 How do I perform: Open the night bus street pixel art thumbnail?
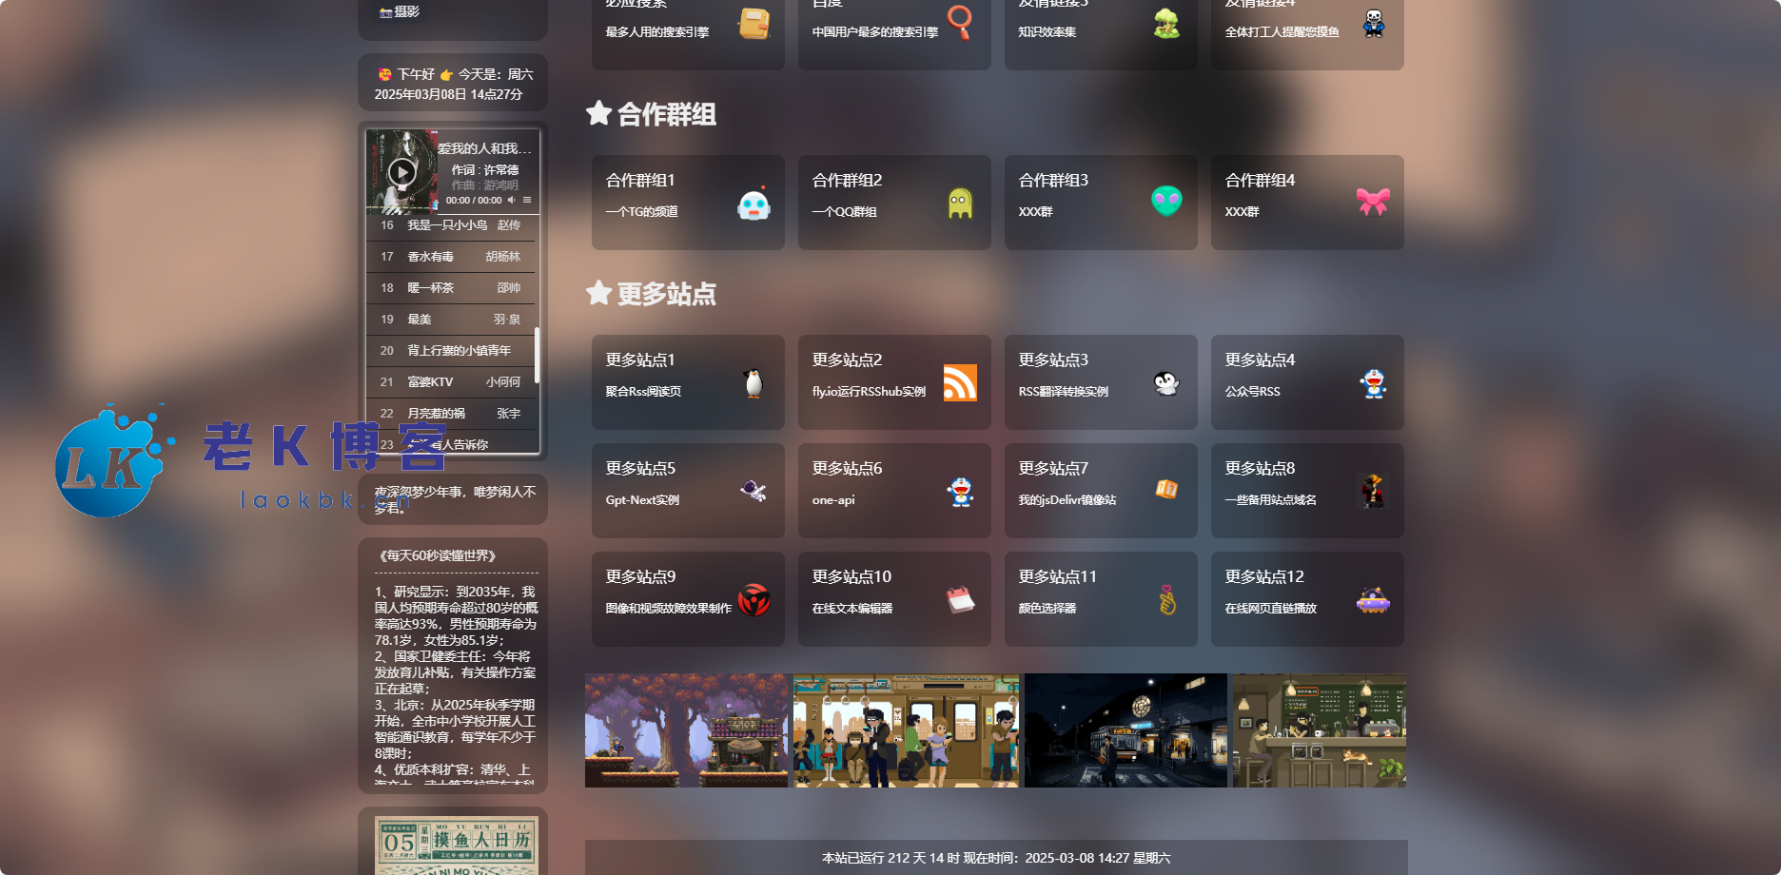pos(1125,730)
